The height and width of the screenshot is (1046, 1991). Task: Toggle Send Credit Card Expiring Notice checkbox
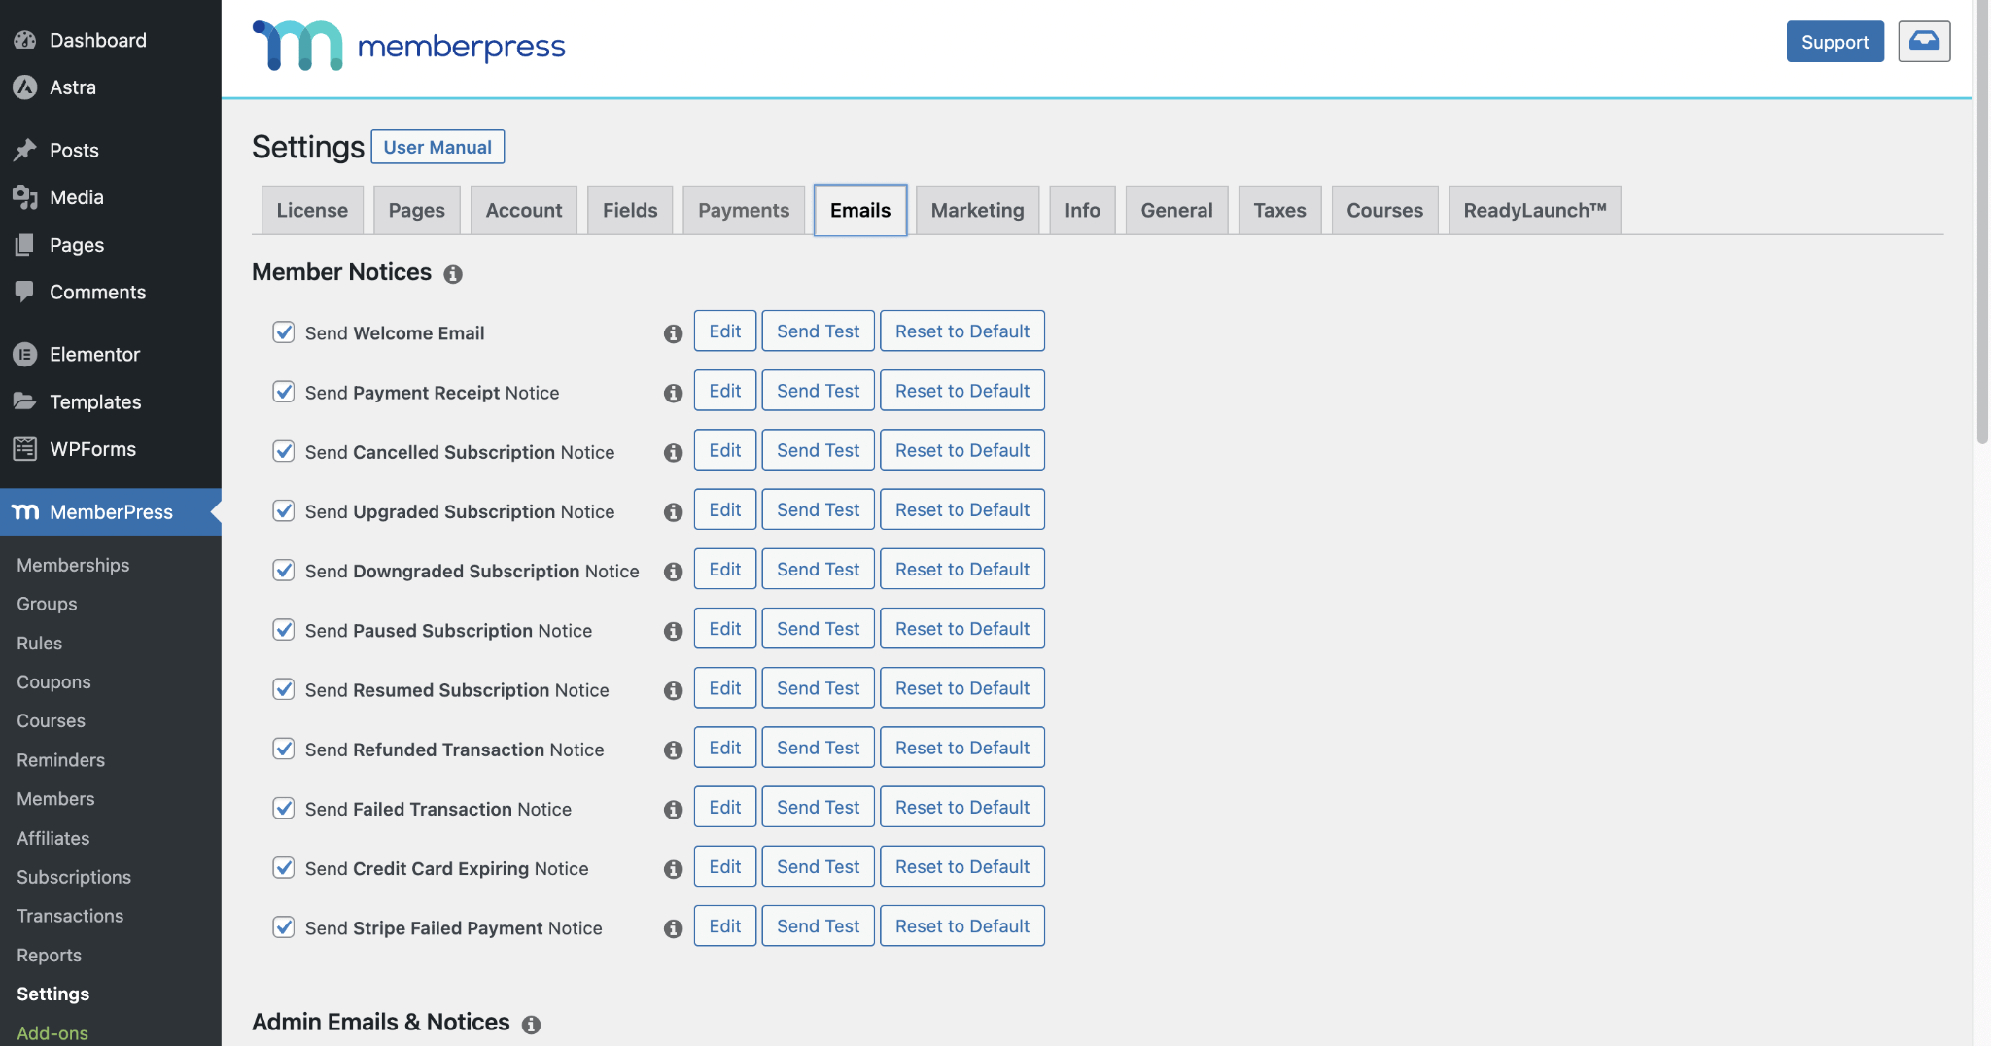284,867
